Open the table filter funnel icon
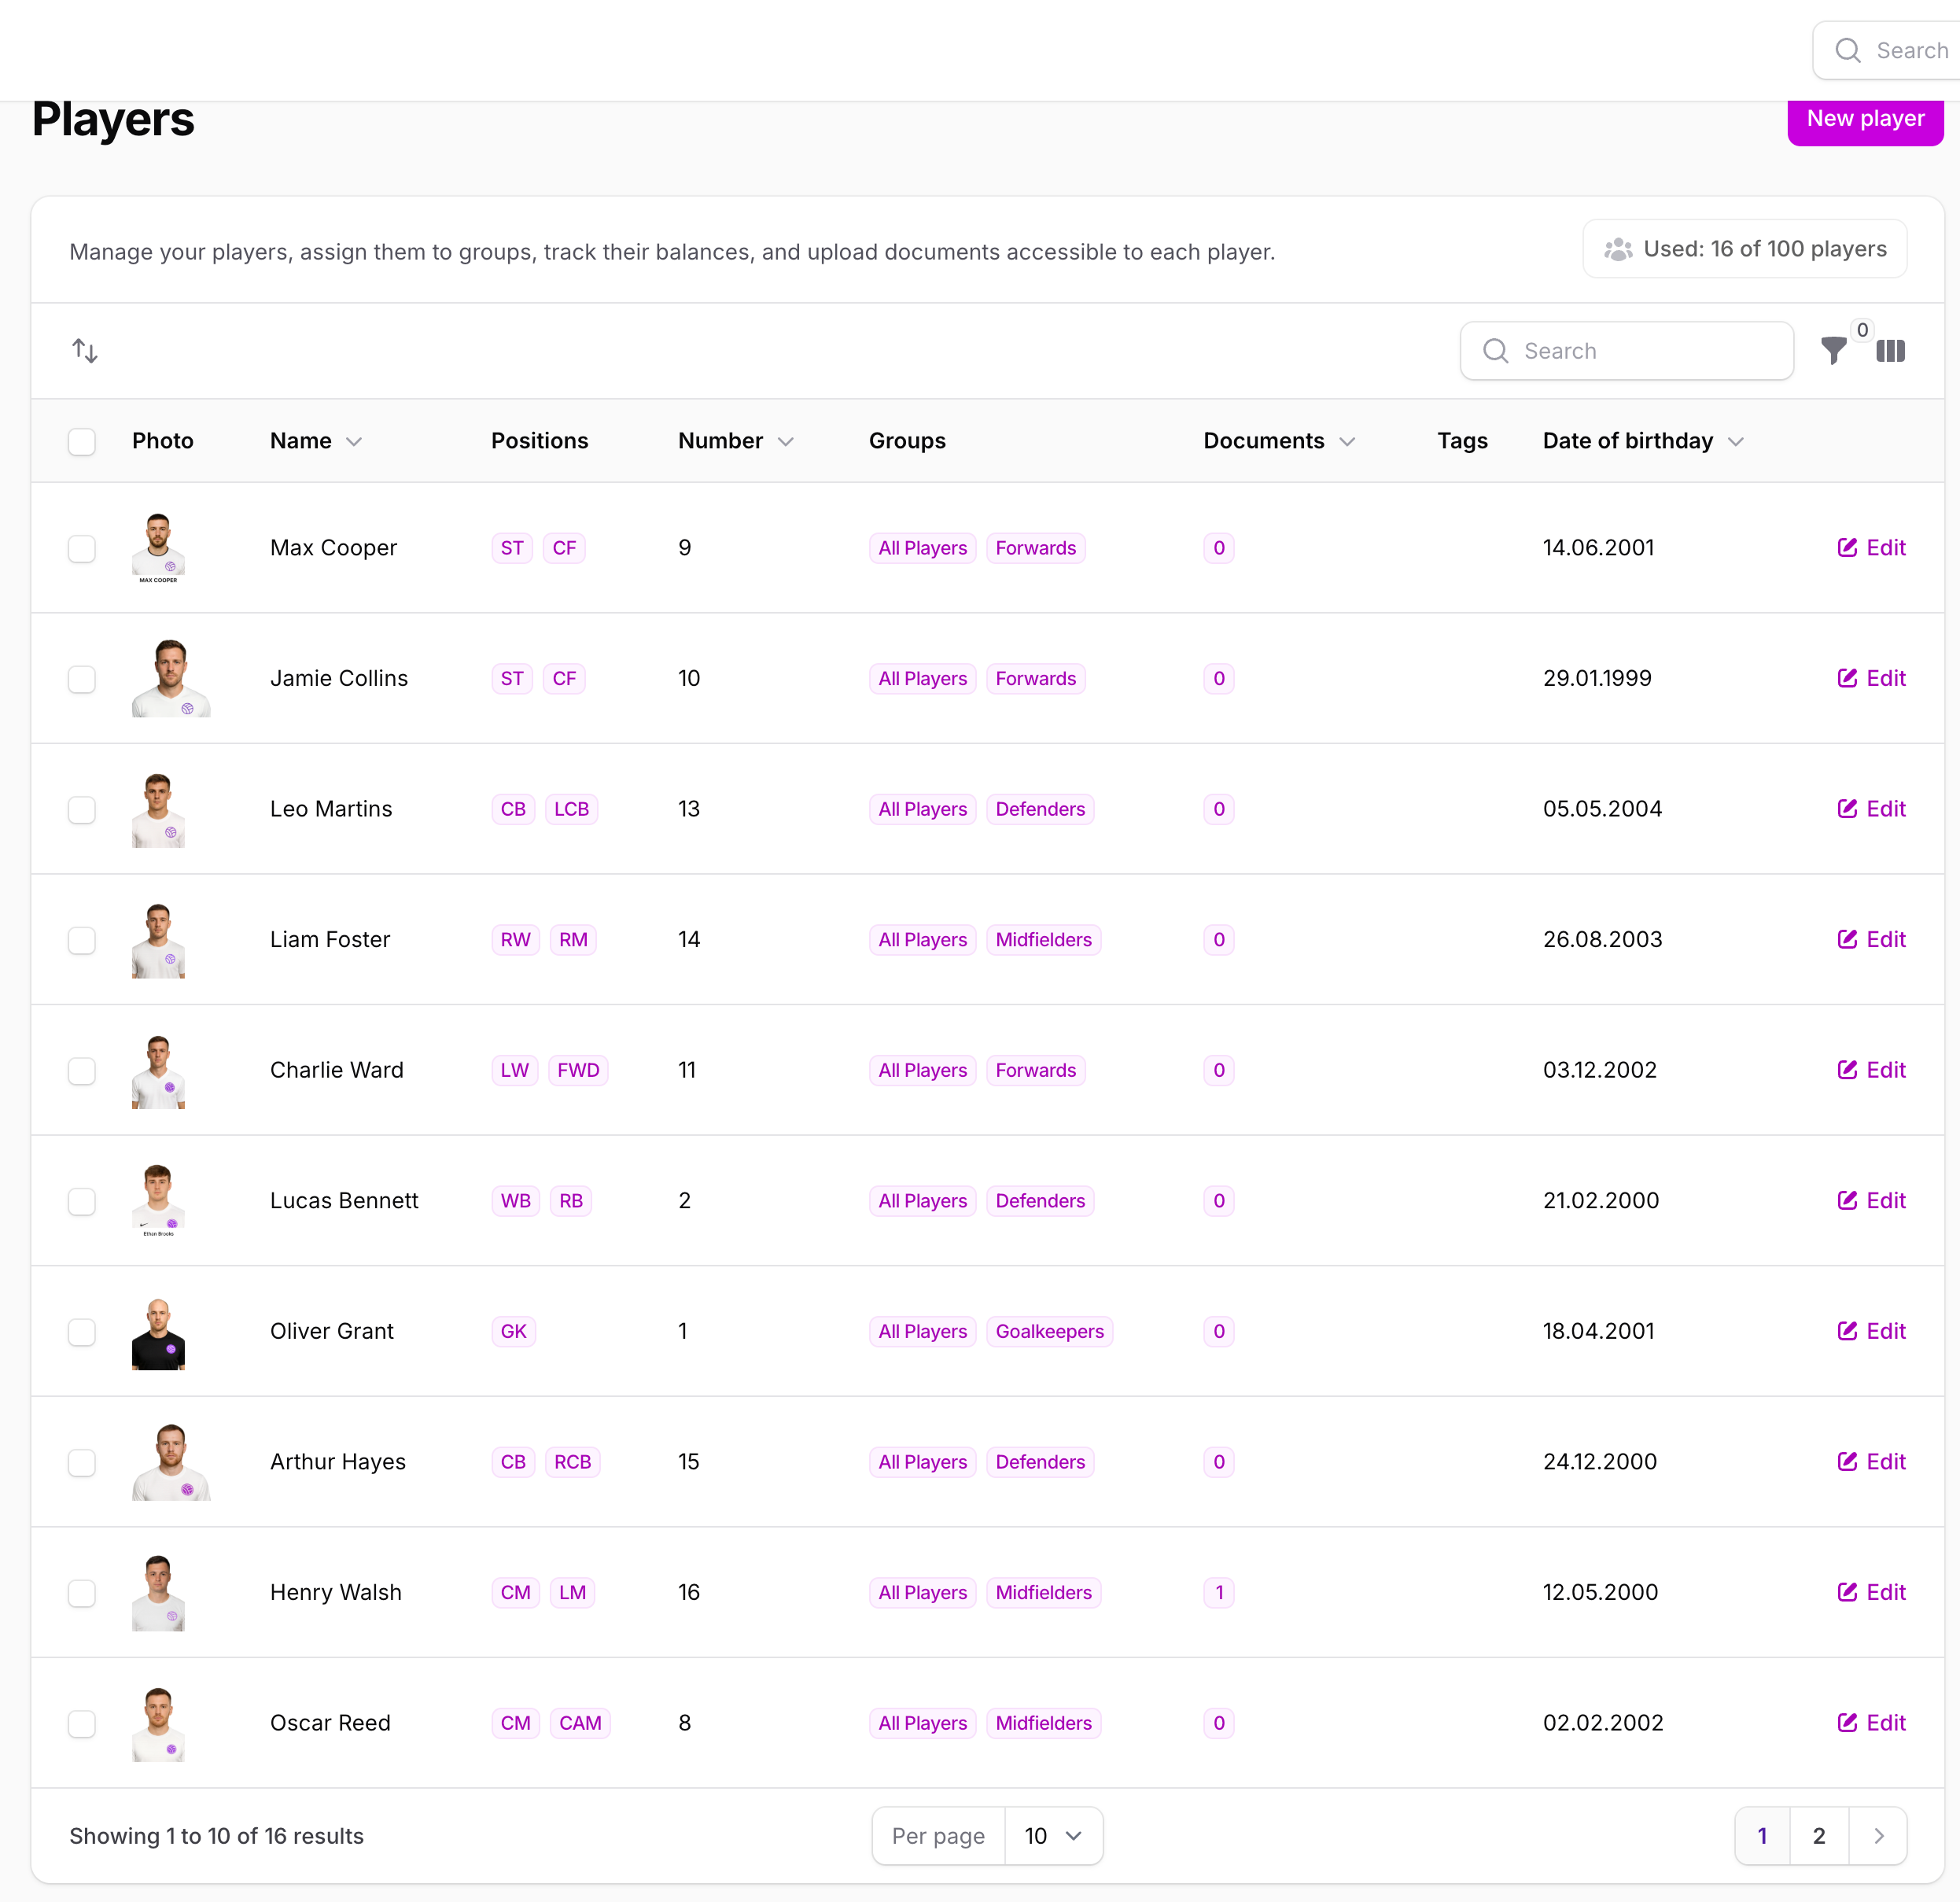 click(1833, 351)
